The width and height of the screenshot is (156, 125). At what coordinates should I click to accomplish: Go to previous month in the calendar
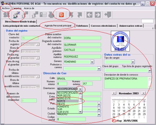tap(114, 93)
